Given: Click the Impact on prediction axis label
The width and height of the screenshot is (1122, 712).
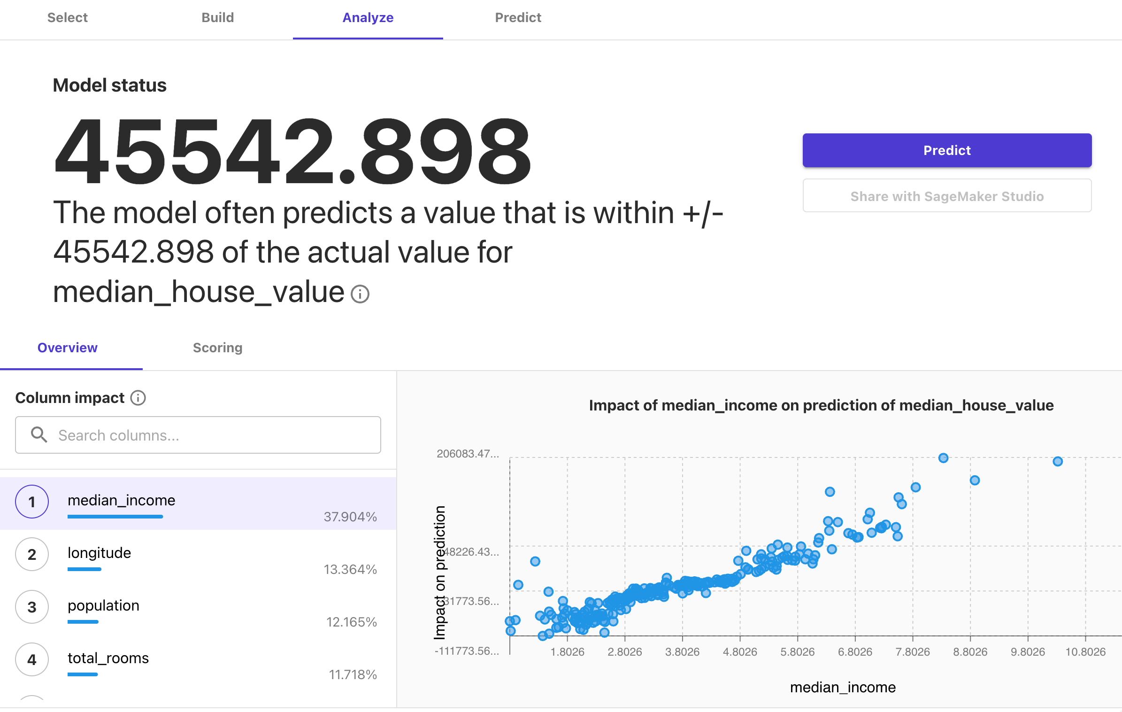Looking at the screenshot, I should 439,573.
